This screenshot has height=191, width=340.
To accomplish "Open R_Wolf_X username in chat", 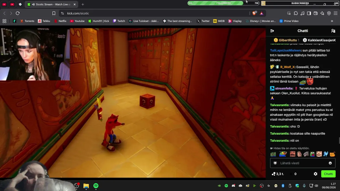I will click(287, 67).
